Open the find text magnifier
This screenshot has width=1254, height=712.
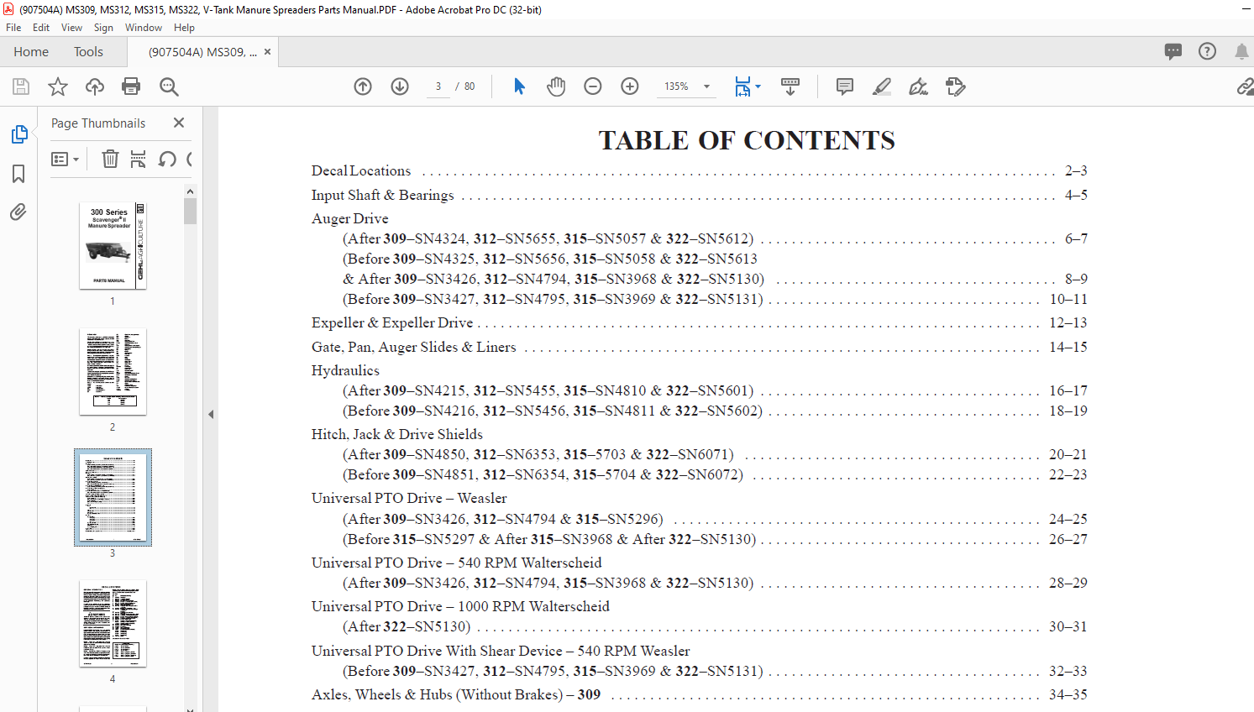[169, 86]
